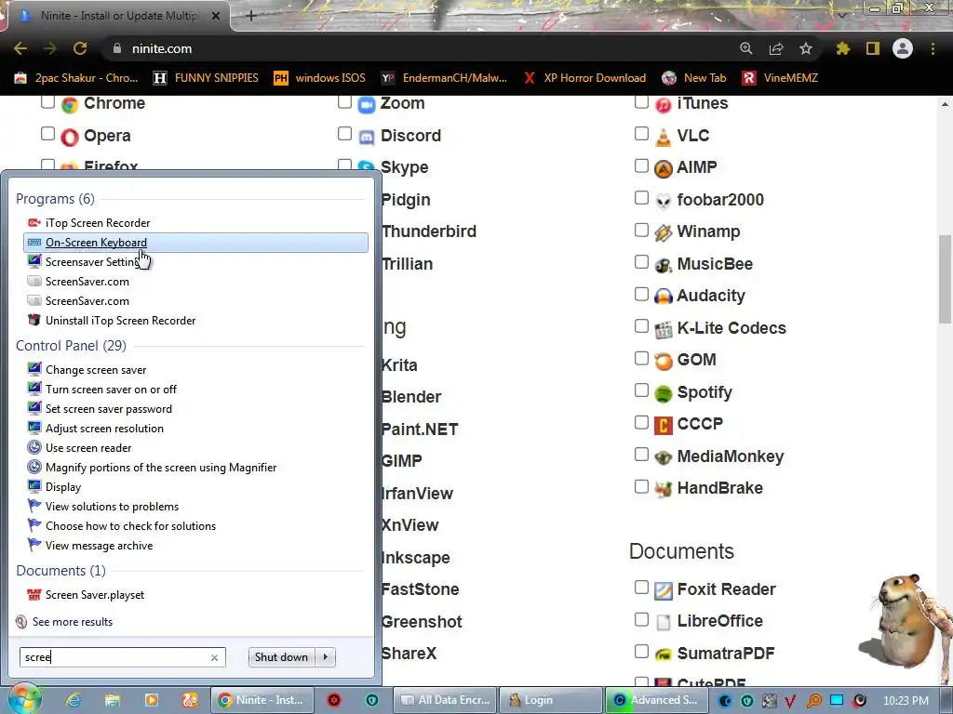This screenshot has width=953, height=714.
Task: Click the Chrome back arrow
Action: (20, 48)
